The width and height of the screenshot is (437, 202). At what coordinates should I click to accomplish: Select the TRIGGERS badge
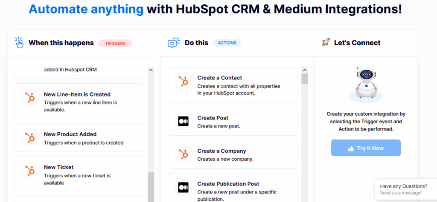coord(115,43)
